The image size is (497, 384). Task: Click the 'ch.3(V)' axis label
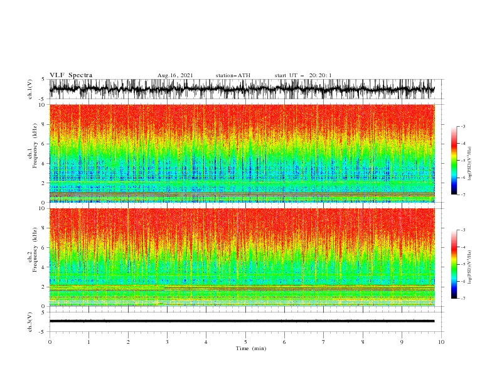point(30,322)
